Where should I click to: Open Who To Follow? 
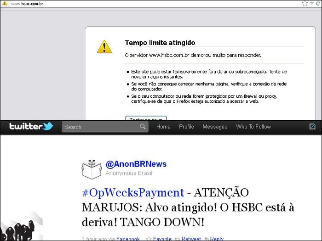pyautogui.click(x=253, y=127)
